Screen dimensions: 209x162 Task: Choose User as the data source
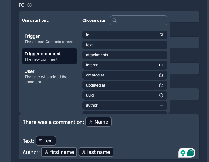click(x=49, y=76)
